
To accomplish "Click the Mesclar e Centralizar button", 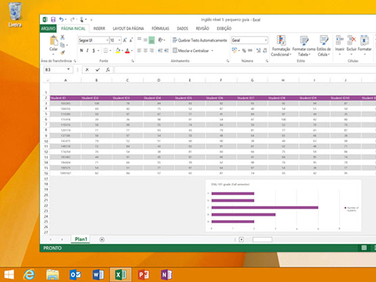I will (191, 51).
